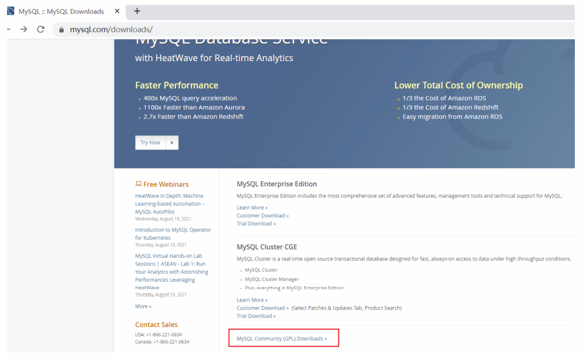Screen dimensions: 583x355
Task: Open MySQL Community (GPL) Downloads link
Action: 282,339
